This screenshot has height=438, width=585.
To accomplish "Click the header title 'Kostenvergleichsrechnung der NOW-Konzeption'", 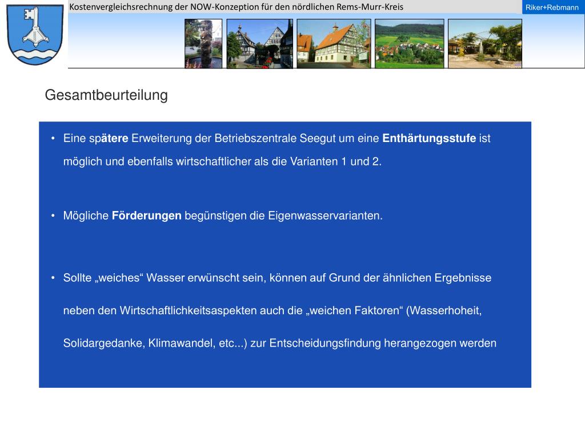I will click(x=236, y=7).
